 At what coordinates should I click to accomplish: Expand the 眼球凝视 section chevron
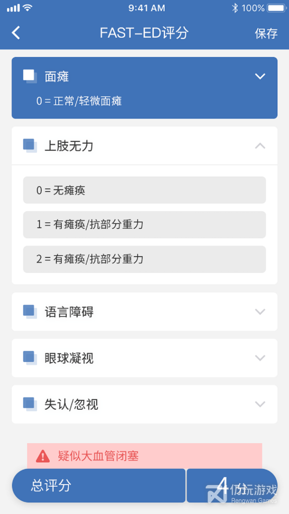[x=260, y=357]
